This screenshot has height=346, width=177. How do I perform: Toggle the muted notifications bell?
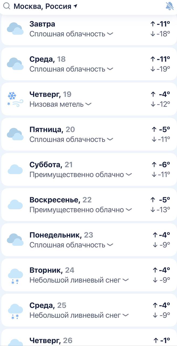[169, 6]
